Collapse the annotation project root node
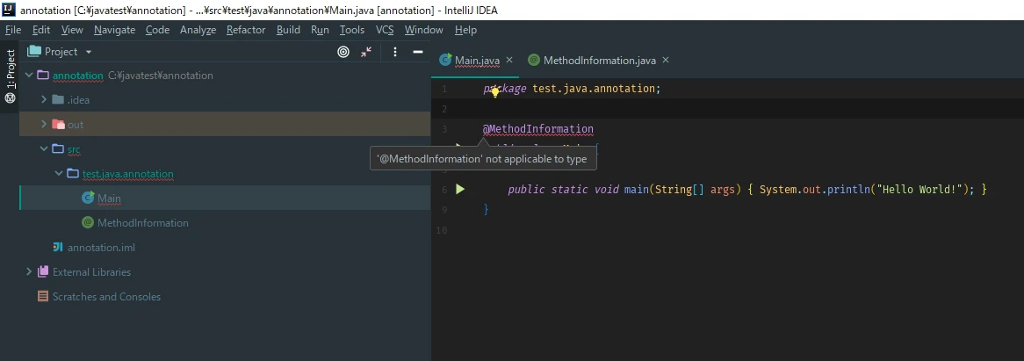The width and height of the screenshot is (1024, 361). click(28, 75)
